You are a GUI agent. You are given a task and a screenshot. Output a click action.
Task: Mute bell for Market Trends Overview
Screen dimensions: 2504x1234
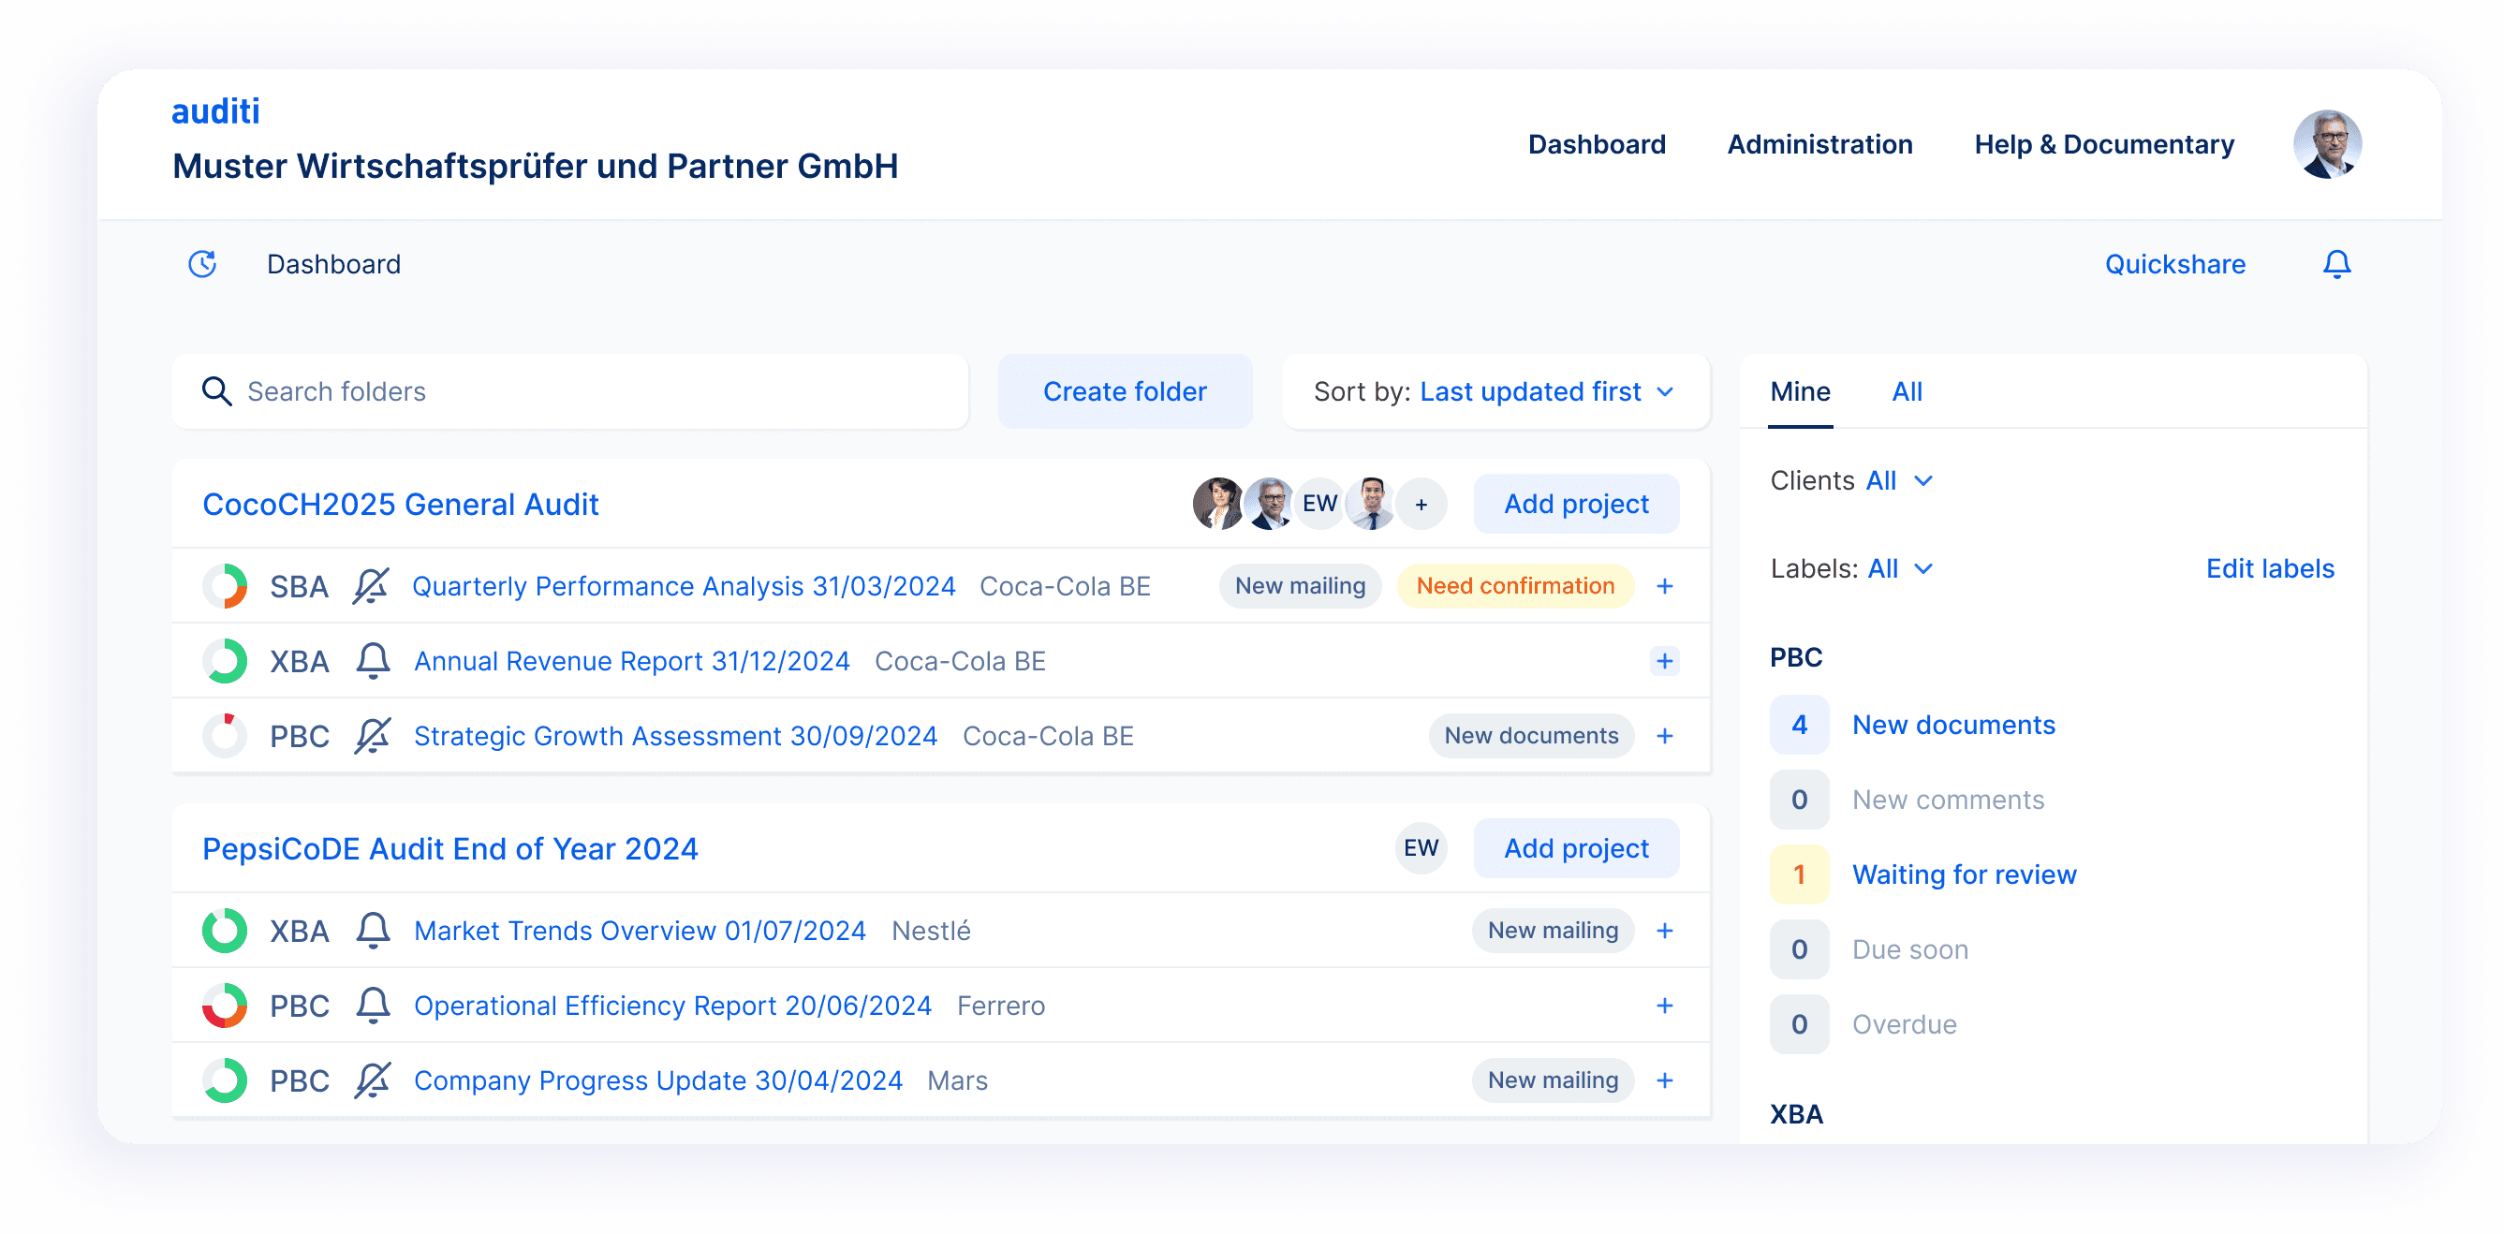tap(373, 931)
